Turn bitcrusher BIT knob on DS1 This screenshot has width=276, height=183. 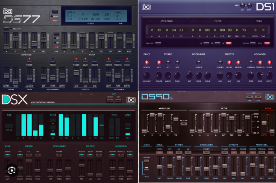pyautogui.click(x=189, y=75)
